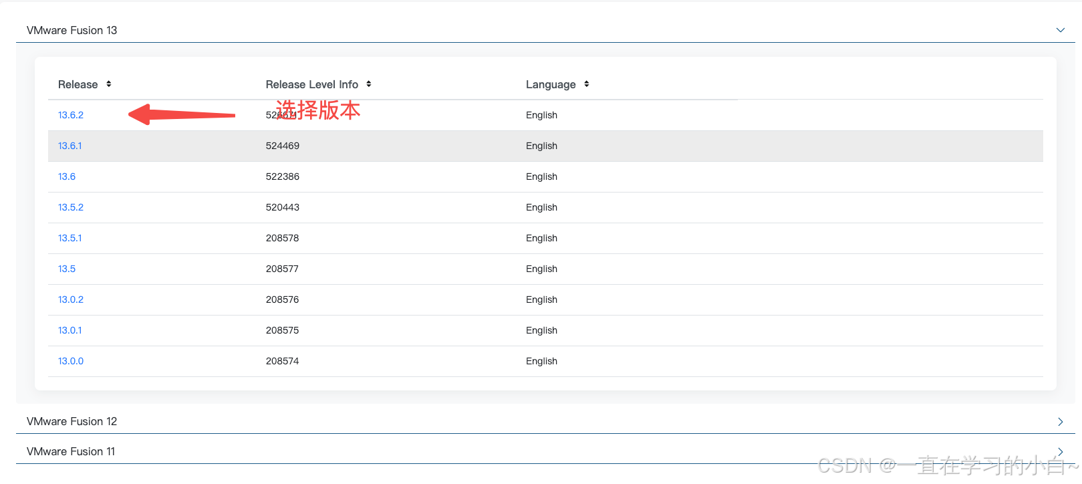Viewport: 1082px width, 484px height.
Task: Click English in the 13.5.1 row
Action: (541, 238)
